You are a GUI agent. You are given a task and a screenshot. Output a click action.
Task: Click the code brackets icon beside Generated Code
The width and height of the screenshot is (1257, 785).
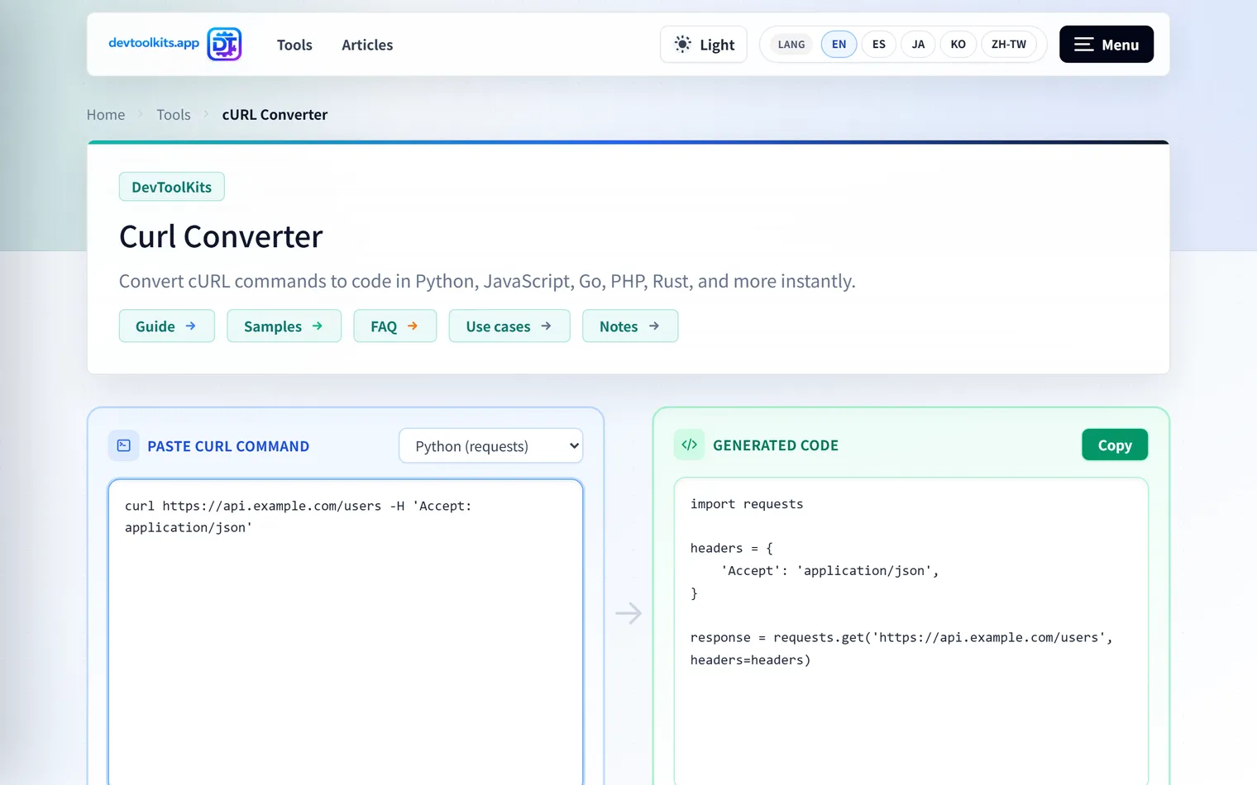pyautogui.click(x=690, y=445)
